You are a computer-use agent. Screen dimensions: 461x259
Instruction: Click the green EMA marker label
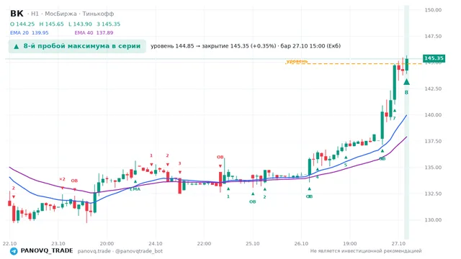(x=135, y=189)
